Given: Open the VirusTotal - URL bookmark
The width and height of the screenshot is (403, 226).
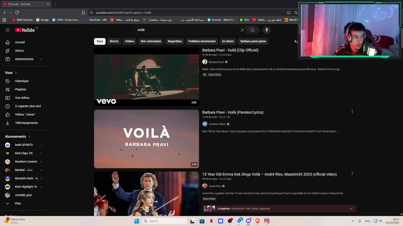Looking at the screenshot, I should tap(96, 20).
